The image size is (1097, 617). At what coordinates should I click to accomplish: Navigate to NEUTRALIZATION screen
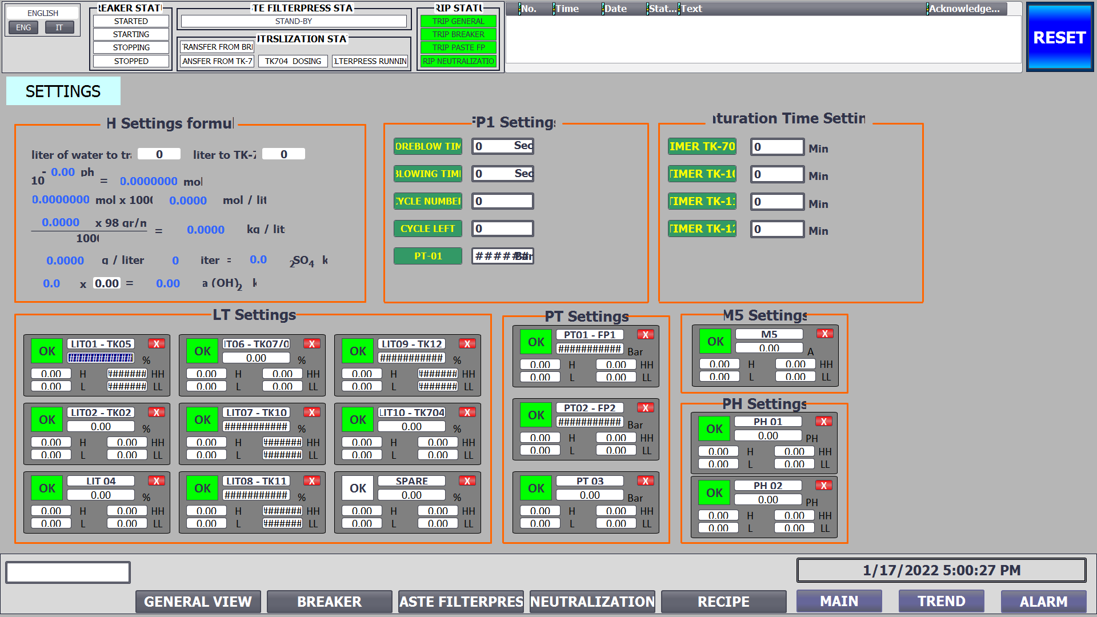[592, 602]
